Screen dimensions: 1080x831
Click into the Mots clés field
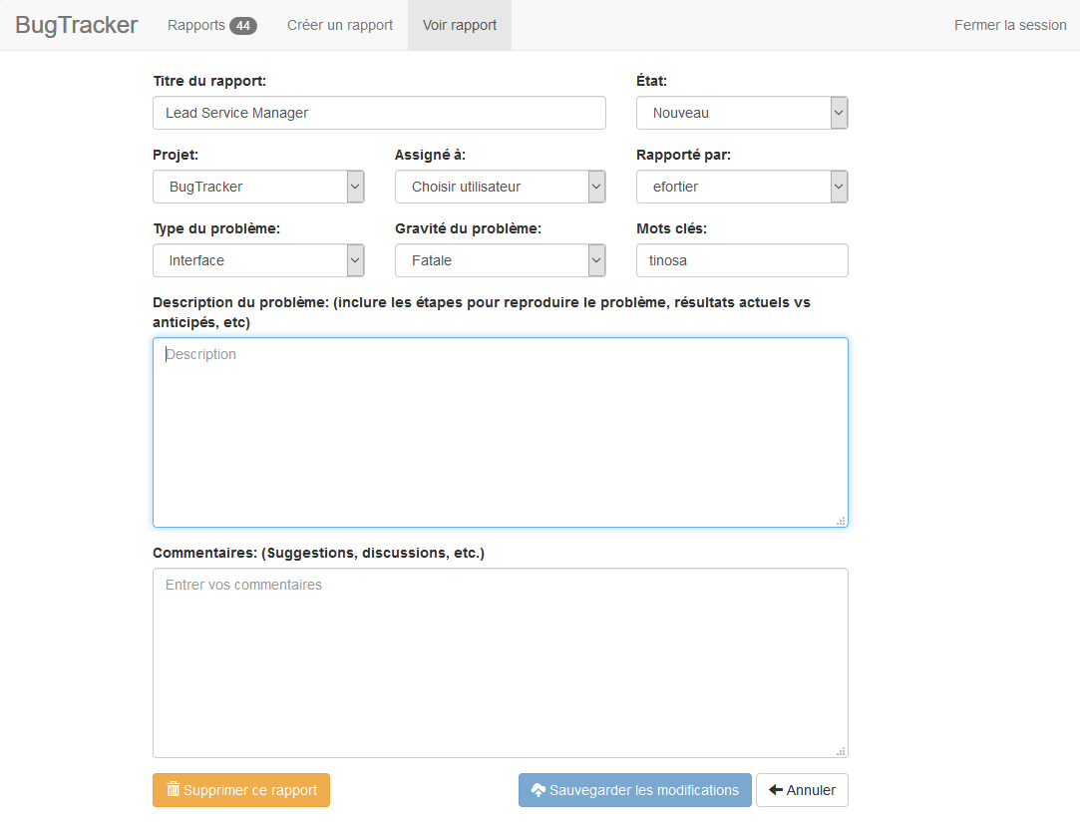(742, 260)
